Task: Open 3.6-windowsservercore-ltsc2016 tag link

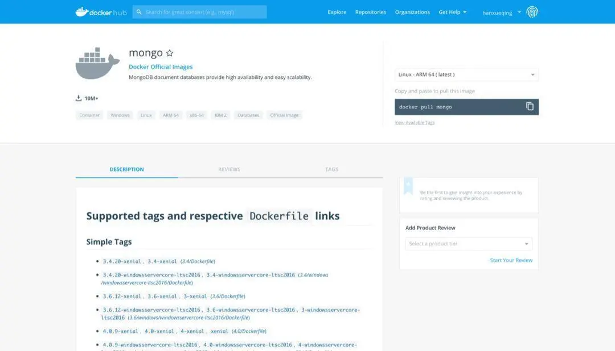Action: point(251,310)
